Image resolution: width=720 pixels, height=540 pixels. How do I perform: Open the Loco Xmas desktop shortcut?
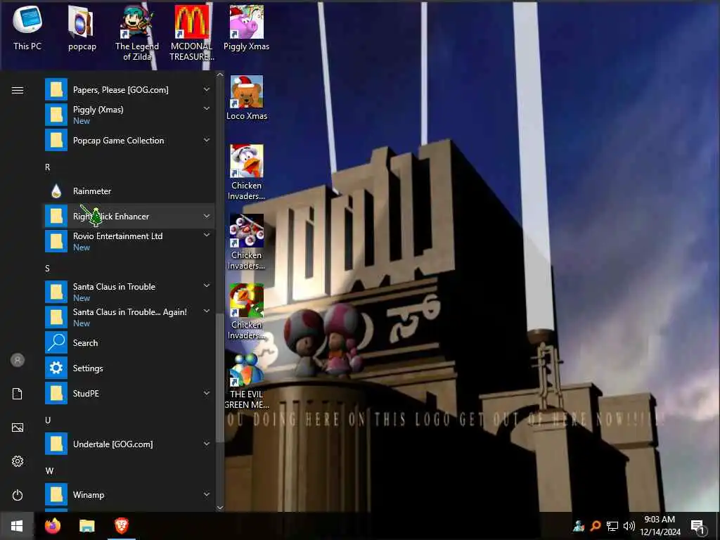click(247, 98)
